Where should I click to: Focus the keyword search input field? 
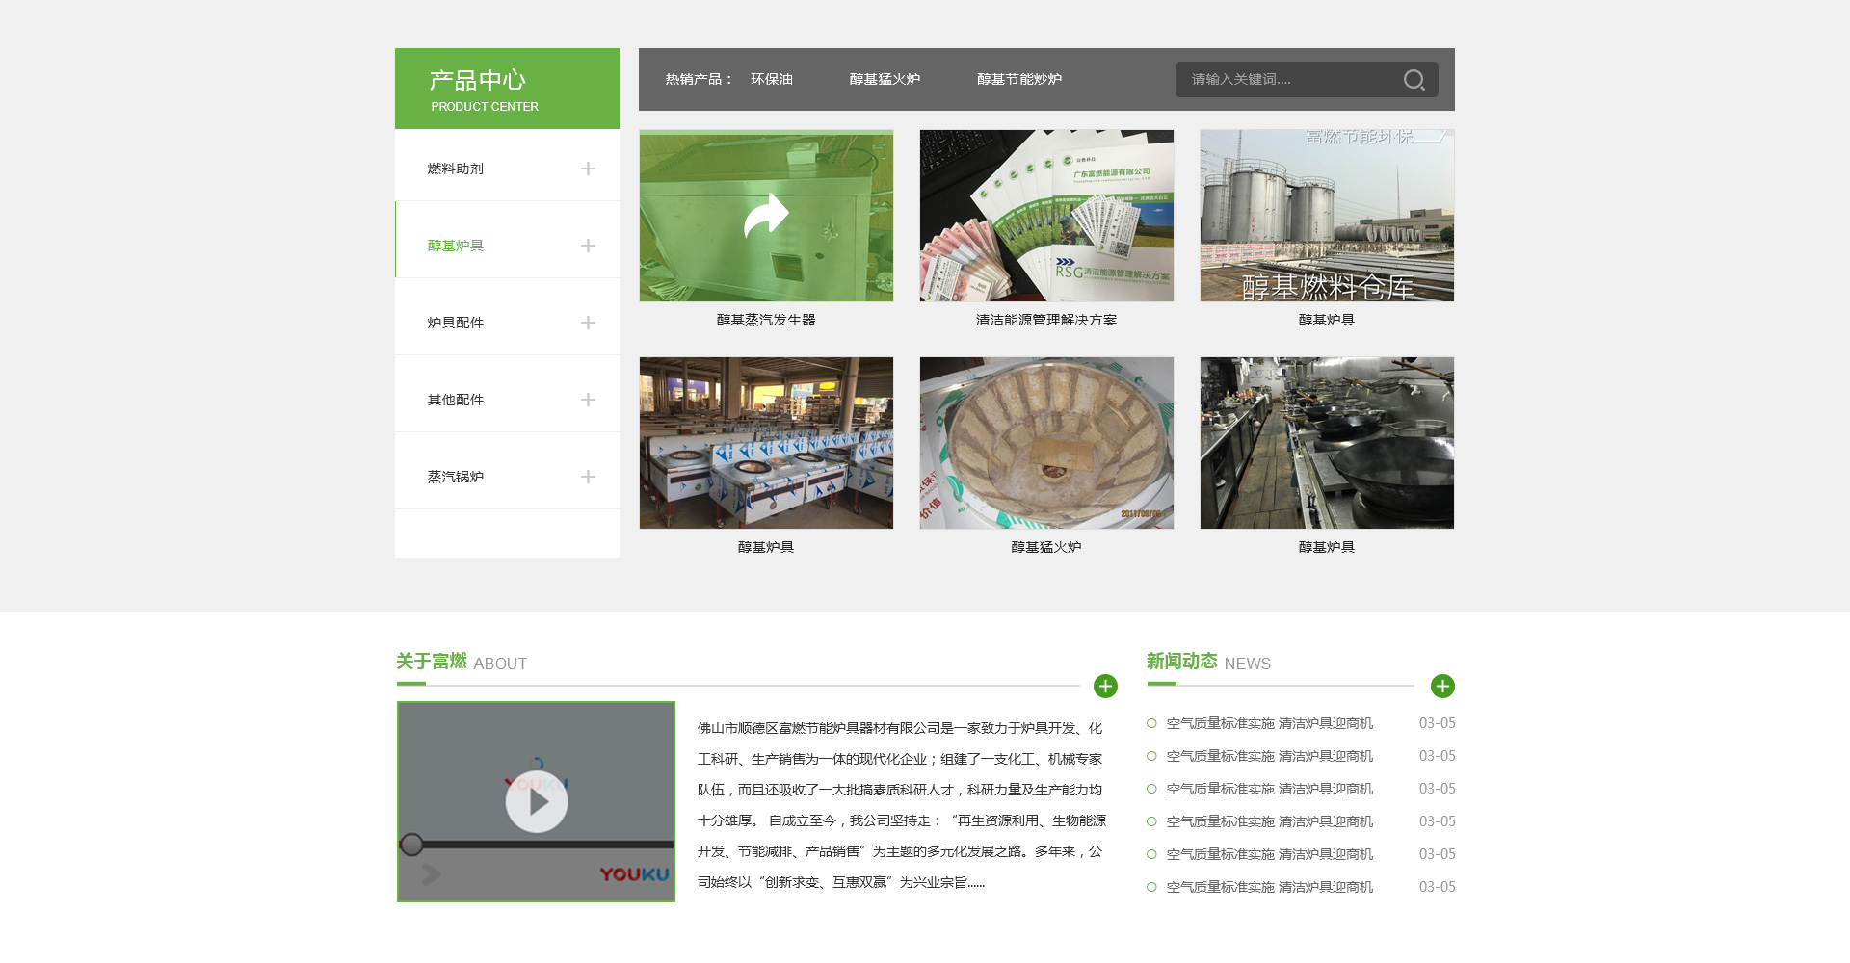[x=1286, y=79]
